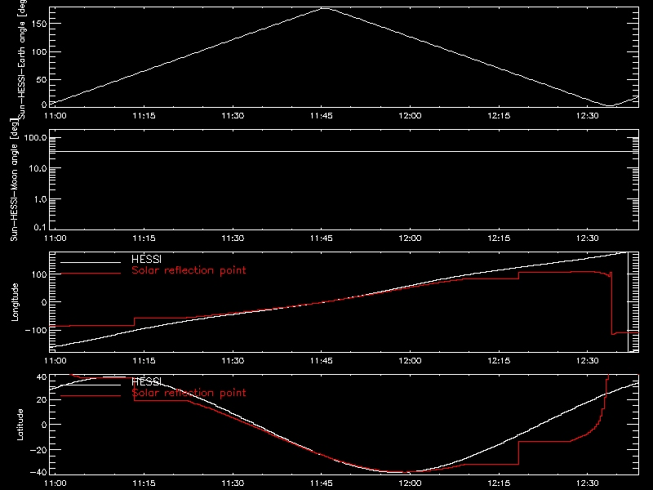Select the '0.1' tick in Moon angle plot
653x490 pixels.
40,227
